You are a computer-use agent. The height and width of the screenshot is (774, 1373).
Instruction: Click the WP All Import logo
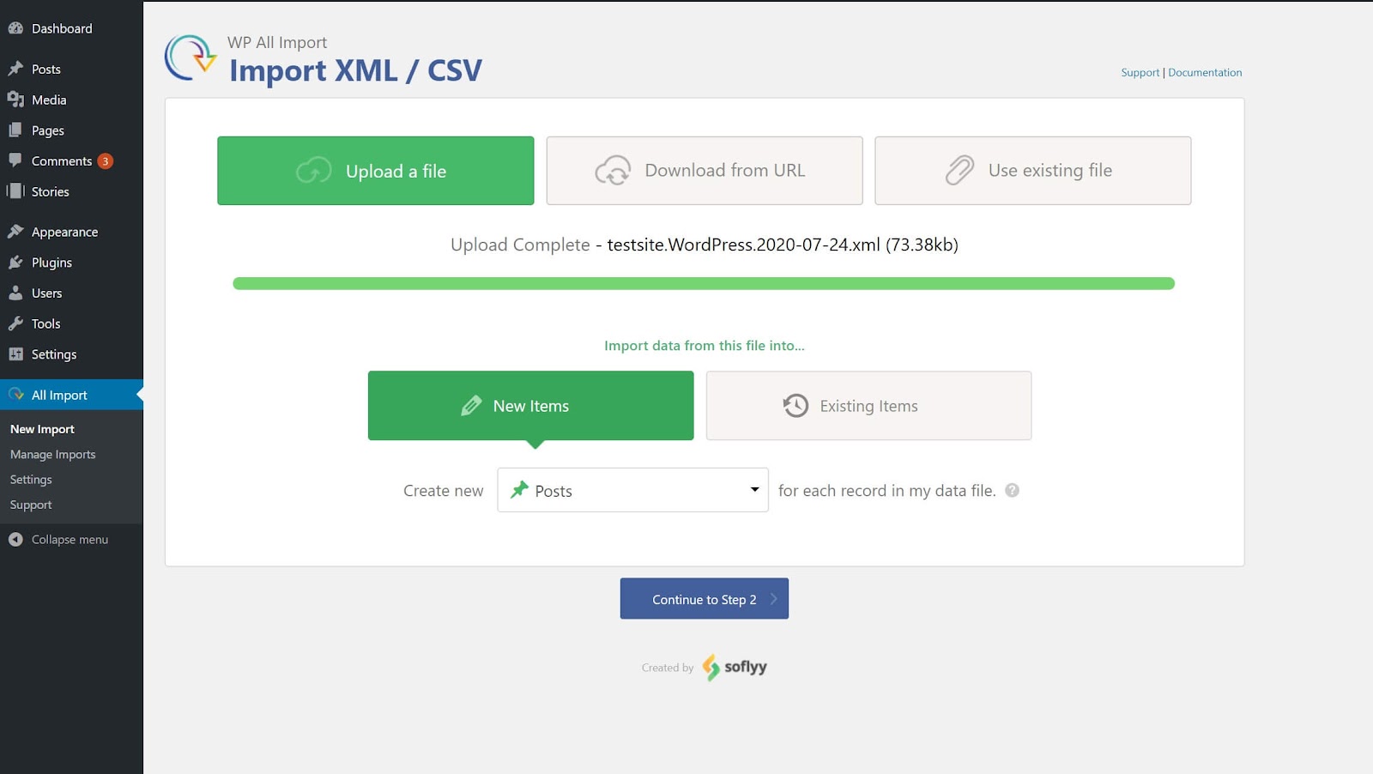point(191,57)
